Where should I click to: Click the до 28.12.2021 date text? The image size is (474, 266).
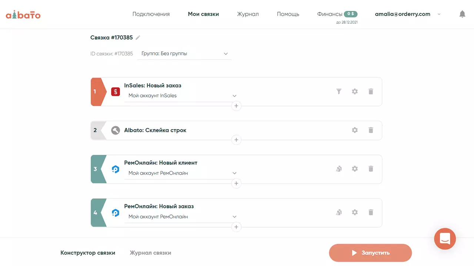pos(347,23)
